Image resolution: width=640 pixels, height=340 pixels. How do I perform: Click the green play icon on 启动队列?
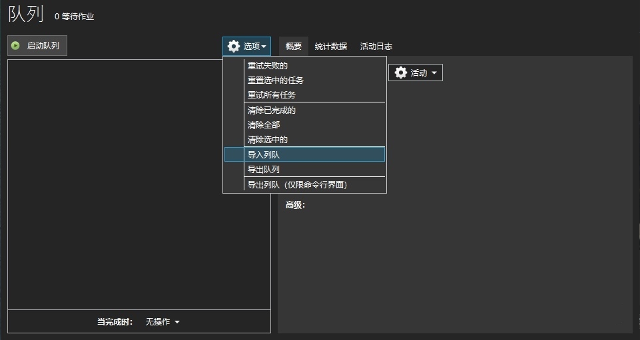tap(15, 46)
